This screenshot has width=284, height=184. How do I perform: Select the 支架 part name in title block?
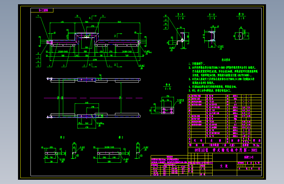(x=224, y=166)
